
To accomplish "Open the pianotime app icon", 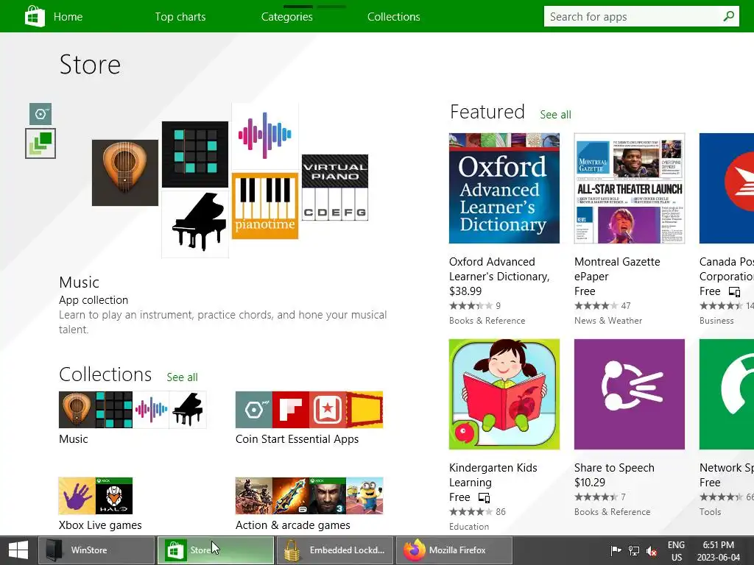I will (x=265, y=206).
